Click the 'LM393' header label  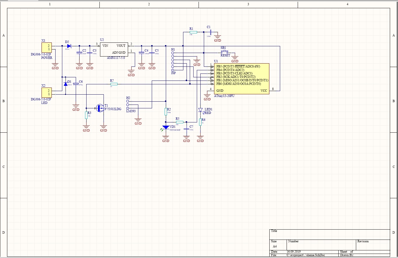coord(130,111)
